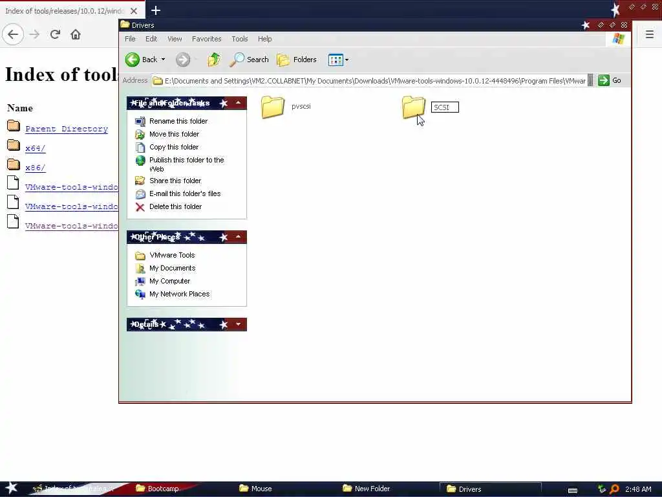662x497 pixels.
Task: Click Publish this folder to the Web
Action: pyautogui.click(x=186, y=164)
